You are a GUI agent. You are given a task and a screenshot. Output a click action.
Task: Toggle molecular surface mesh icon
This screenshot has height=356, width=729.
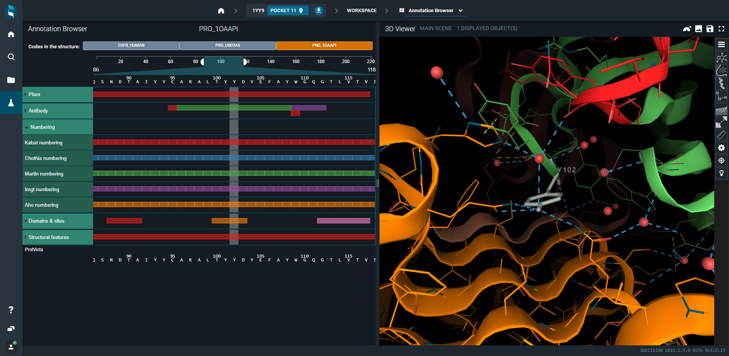click(721, 109)
